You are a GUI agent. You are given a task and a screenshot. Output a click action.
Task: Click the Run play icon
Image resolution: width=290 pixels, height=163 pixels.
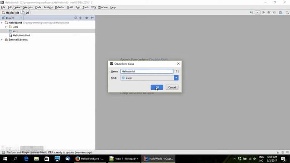coord(264,12)
